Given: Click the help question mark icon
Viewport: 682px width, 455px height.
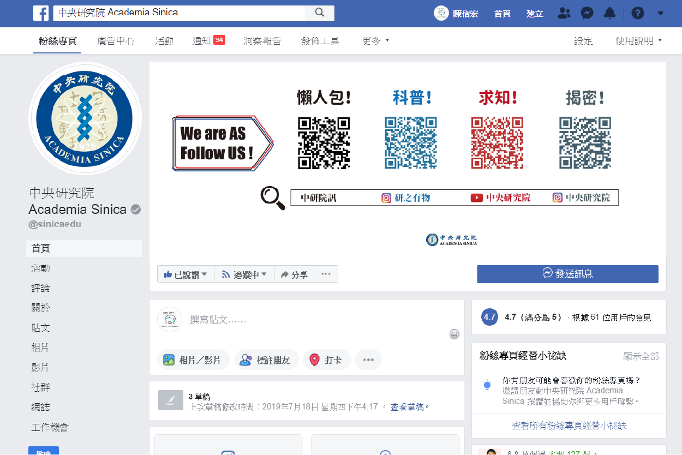Looking at the screenshot, I should point(637,13).
